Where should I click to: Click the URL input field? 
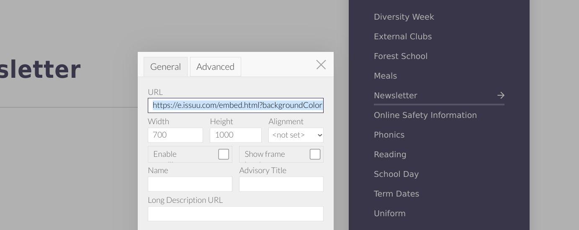pos(235,105)
